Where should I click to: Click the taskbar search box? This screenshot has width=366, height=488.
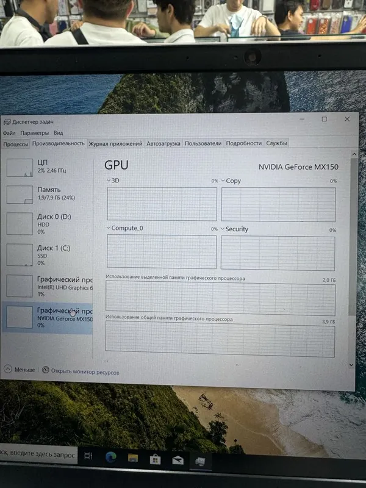[x=38, y=454]
